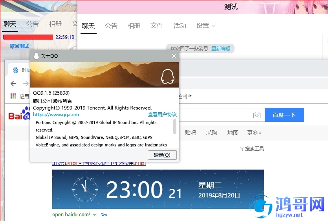Click the 百度一下 search button
Viewport: 328px width, 221px height.
pos(284,115)
